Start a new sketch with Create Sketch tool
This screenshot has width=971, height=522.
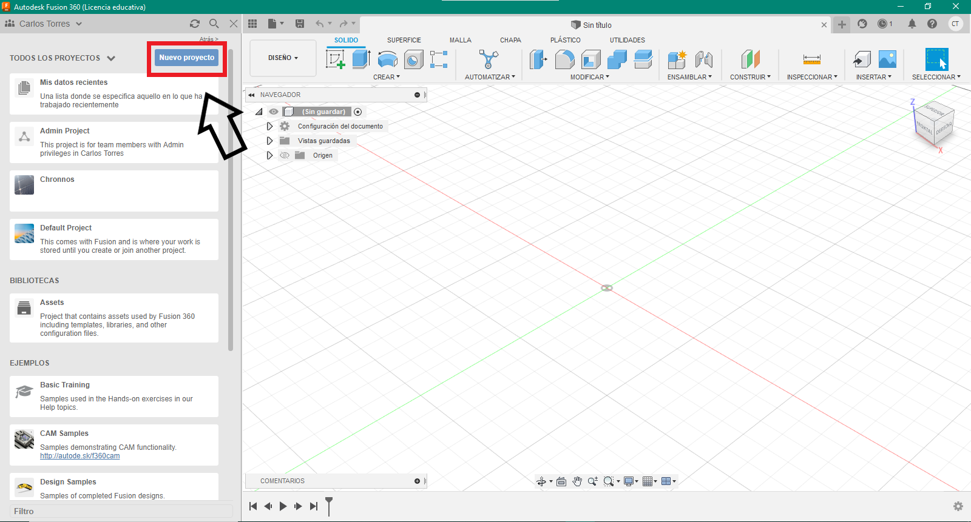336,59
